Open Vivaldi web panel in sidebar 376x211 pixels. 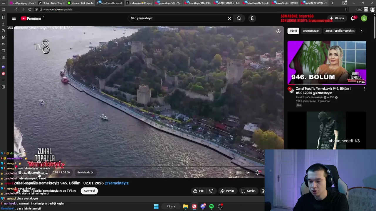point(3,74)
